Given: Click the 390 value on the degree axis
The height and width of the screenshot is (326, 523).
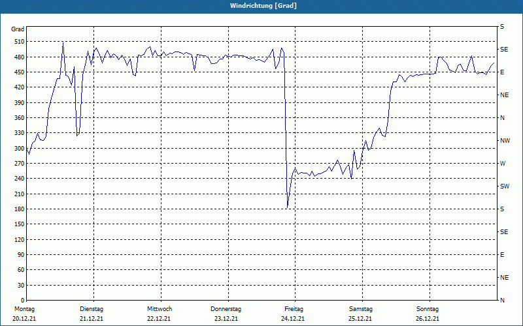Looking at the screenshot, I should click(20, 103).
